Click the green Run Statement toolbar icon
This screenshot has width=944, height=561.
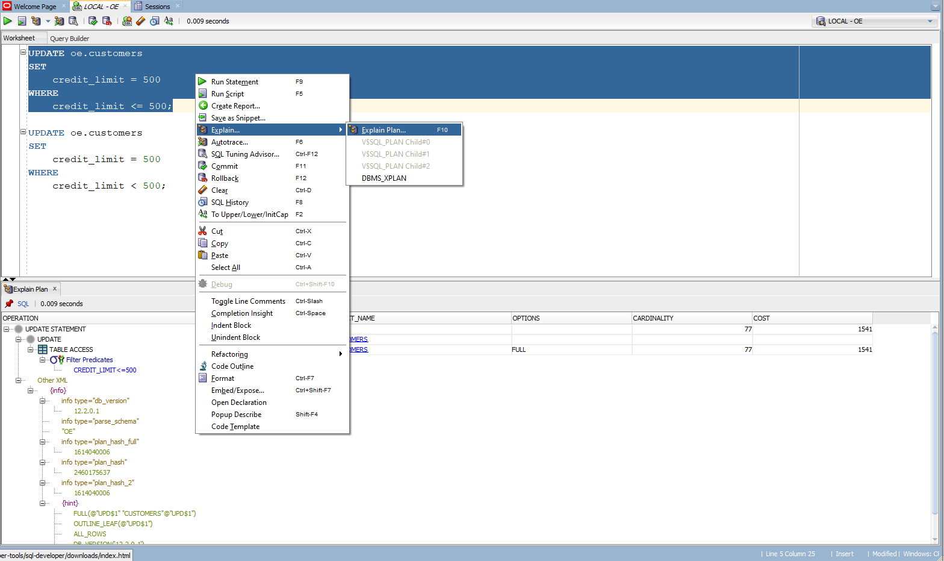coord(8,21)
